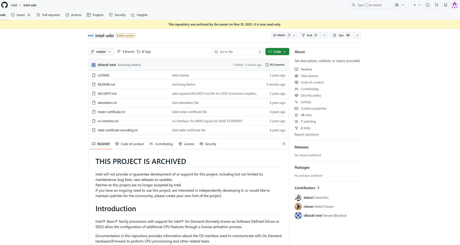This screenshot has width=460, height=245.
Task: Expand the Fork options dropdown arrow
Action: coord(324,35)
